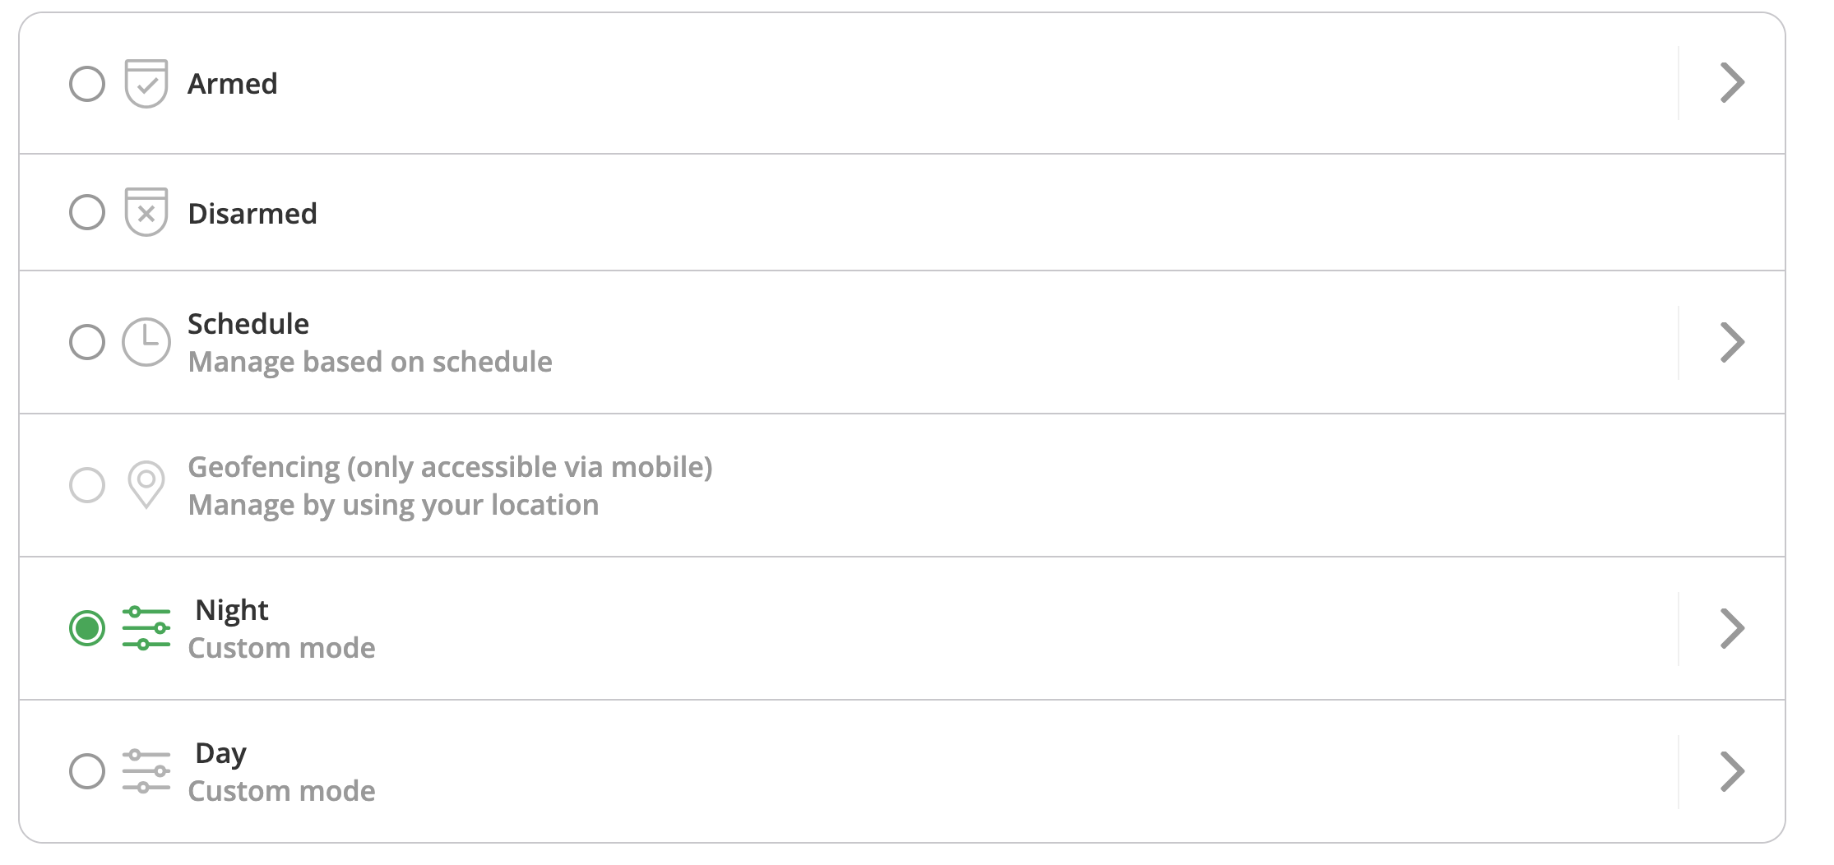Click the Armed shield icon
Viewport: 1834px width, 865px height.
pyautogui.click(x=146, y=82)
